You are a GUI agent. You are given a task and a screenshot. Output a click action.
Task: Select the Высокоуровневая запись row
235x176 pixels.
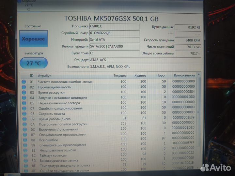(110, 160)
